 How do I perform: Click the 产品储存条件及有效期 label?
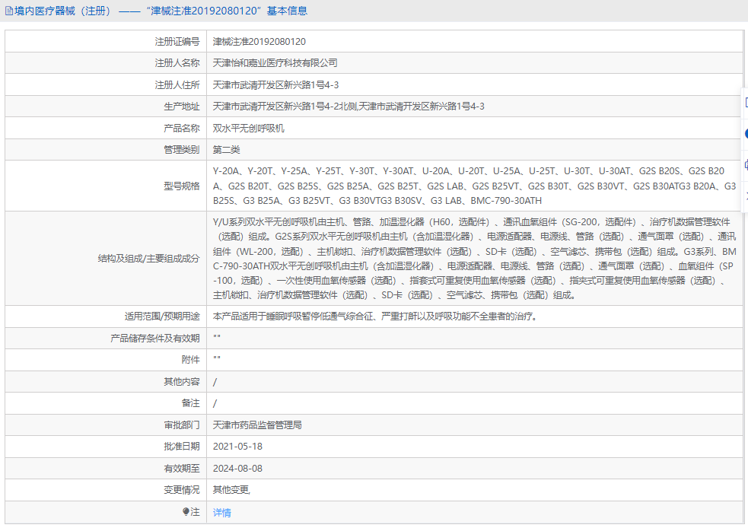[x=155, y=338]
